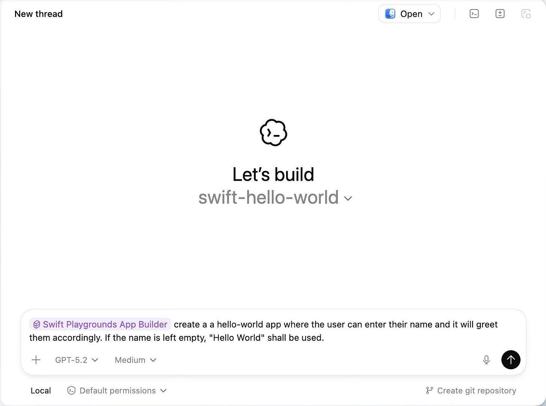Click the cloud terminal logo
This screenshot has width=546, height=406.
(x=273, y=133)
